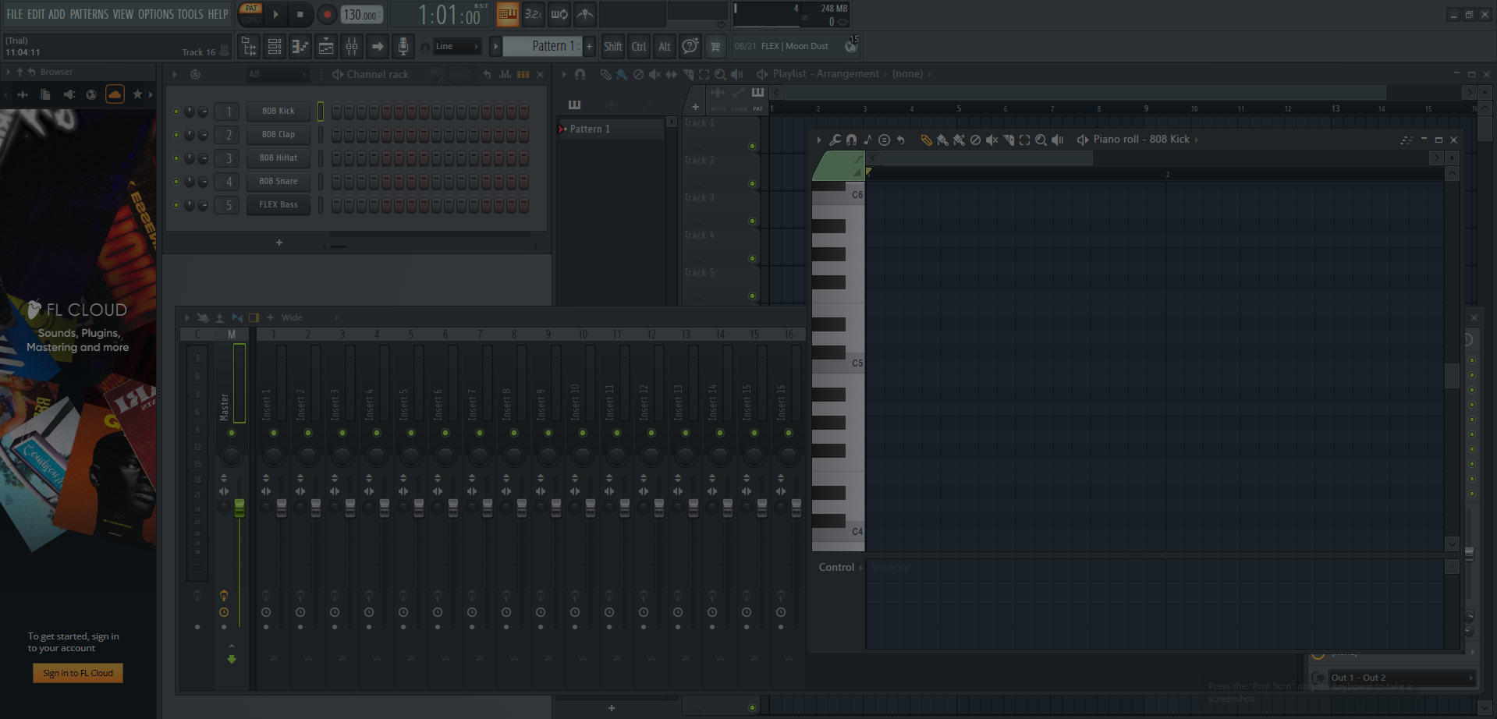Select Delete tool in Playlist toolbar
Screen dimensions: 1497x719
click(x=638, y=74)
